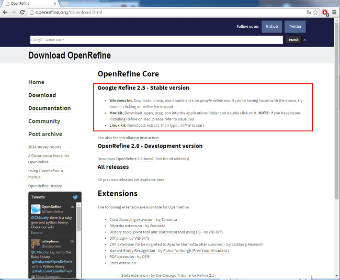Expand the OpenRefine tweet
Screen dimensions: 340x280
coord(37,233)
